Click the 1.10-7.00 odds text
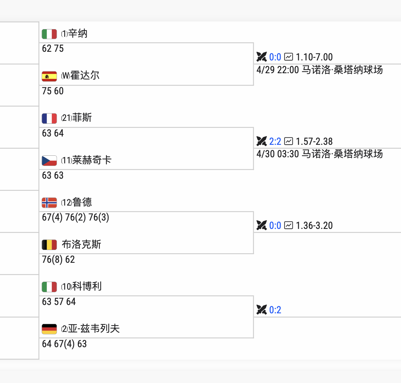Image resolution: width=401 pixels, height=383 pixels. [314, 57]
